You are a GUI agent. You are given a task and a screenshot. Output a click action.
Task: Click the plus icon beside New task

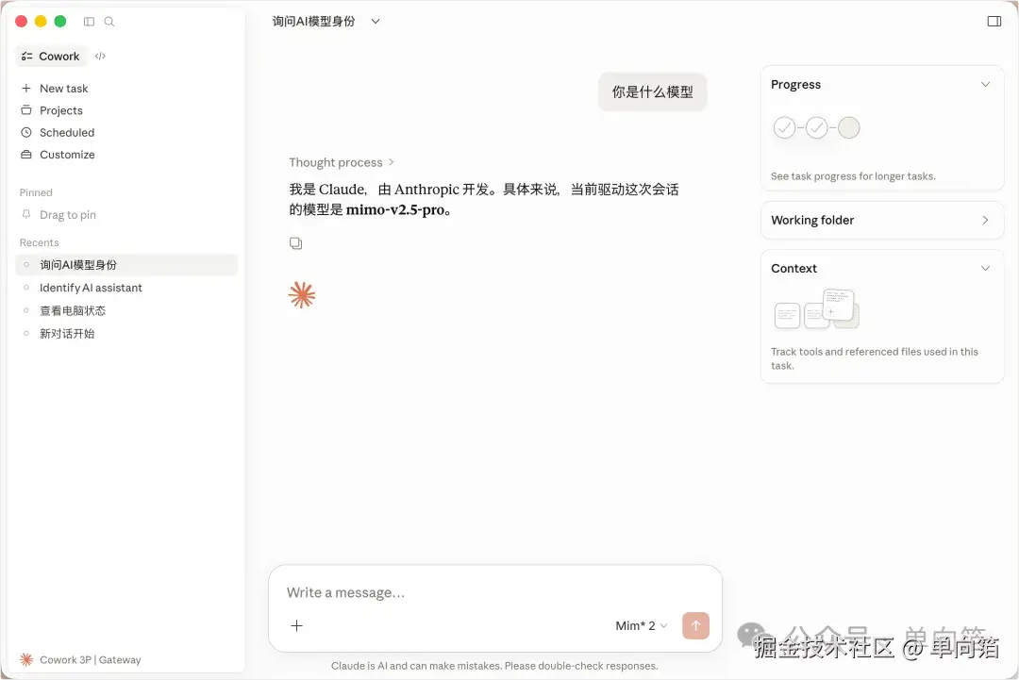(x=26, y=88)
